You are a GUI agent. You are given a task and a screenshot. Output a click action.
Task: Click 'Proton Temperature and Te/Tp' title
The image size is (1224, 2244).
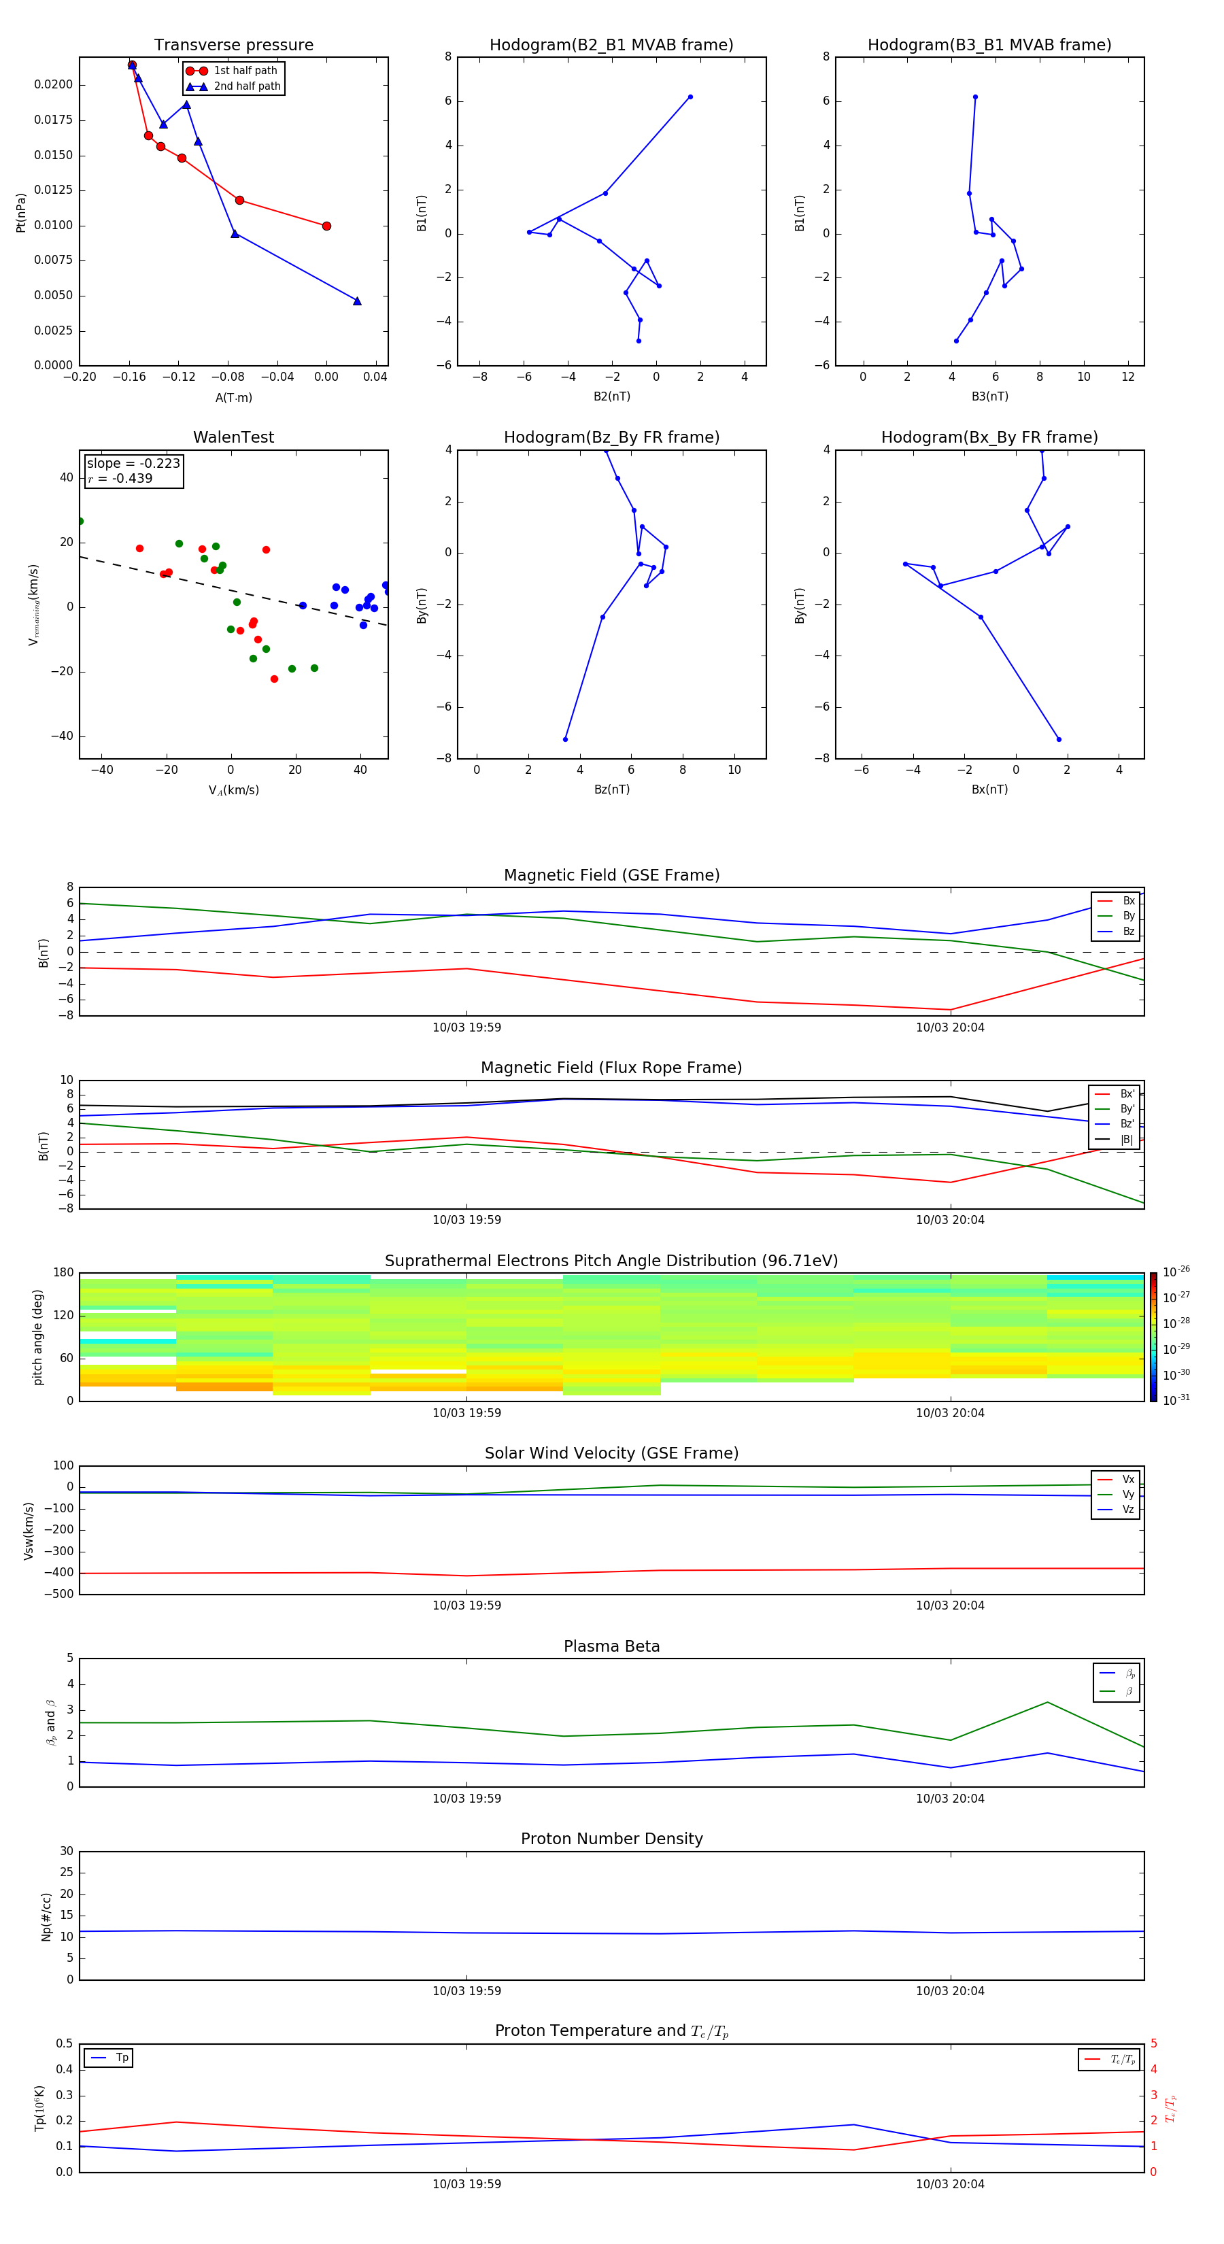pyautogui.click(x=611, y=2031)
